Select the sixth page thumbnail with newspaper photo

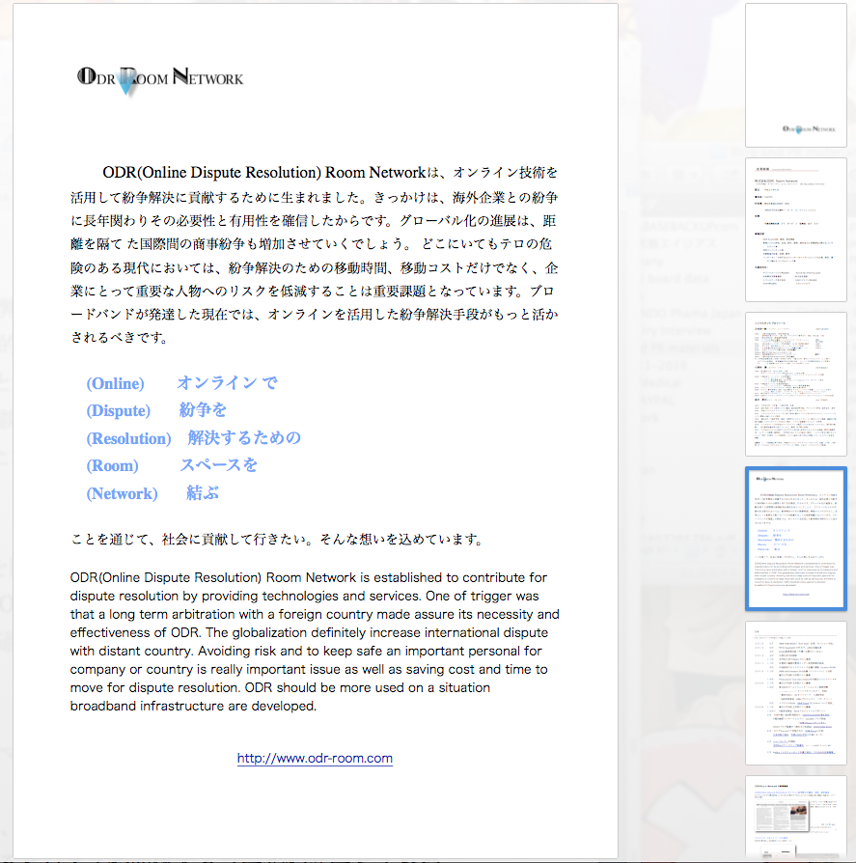point(795,818)
